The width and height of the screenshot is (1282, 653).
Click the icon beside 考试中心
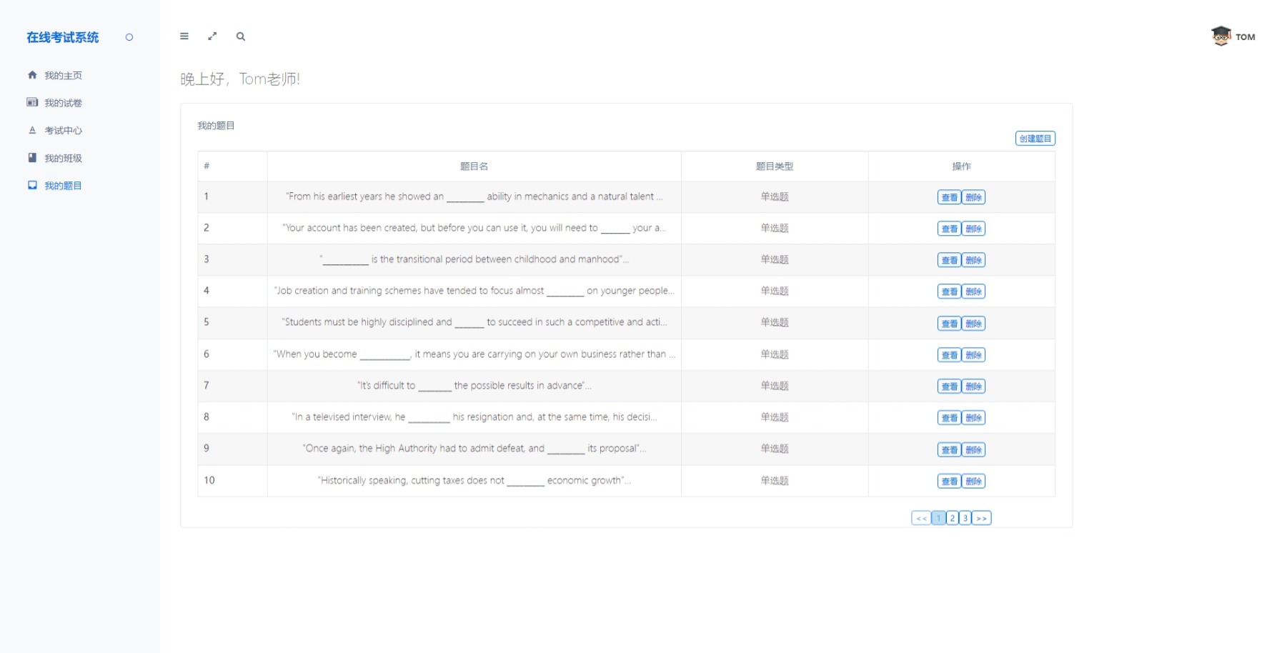[x=32, y=130]
